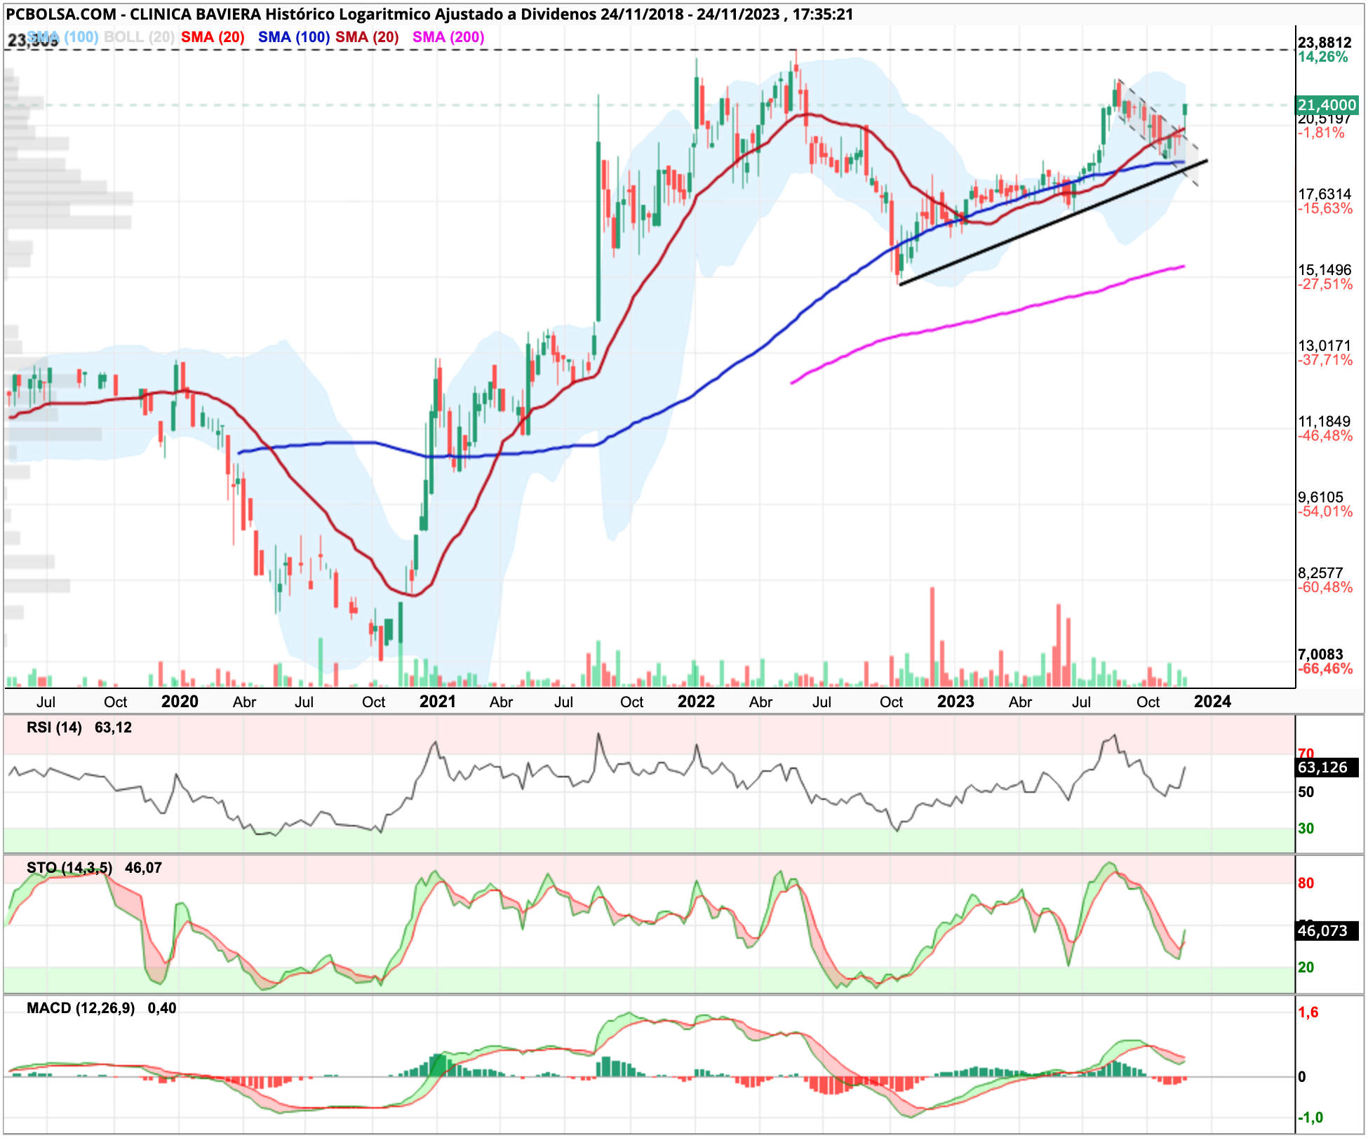
Task: Click the 63,12 value beside RSI title
Action: [113, 728]
